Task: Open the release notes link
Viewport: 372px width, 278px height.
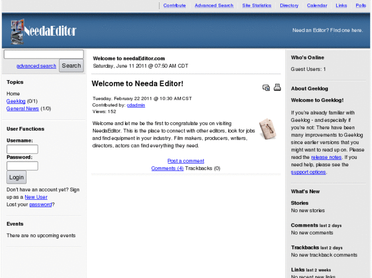Action: [x=326, y=157]
